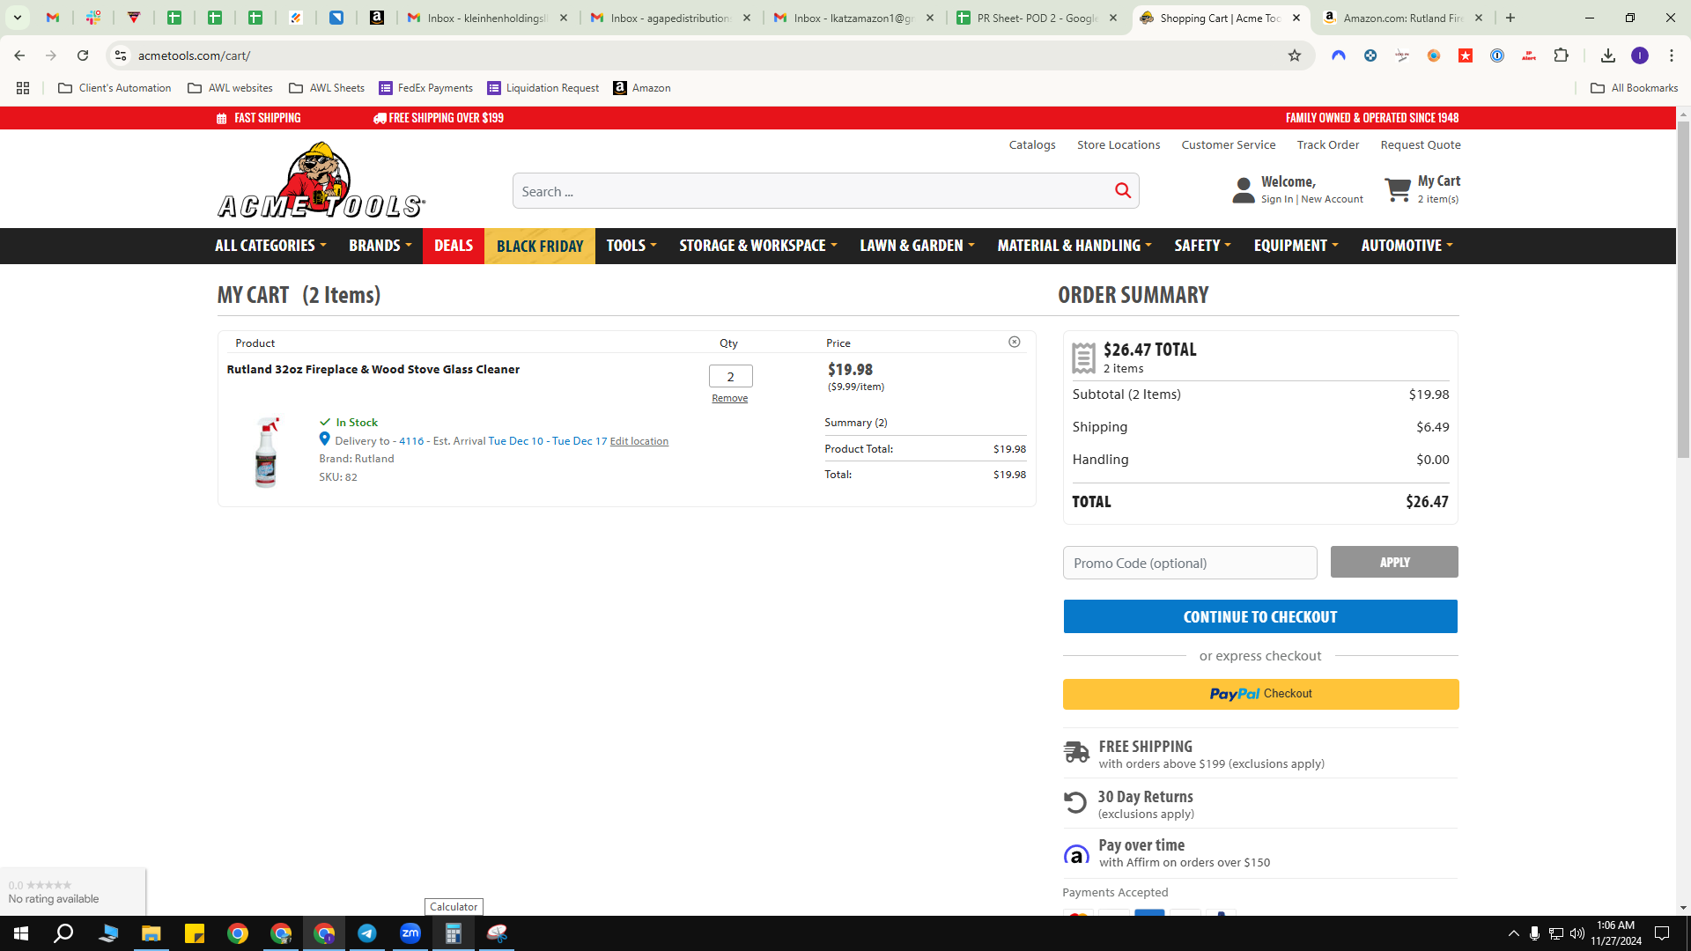Open a new browser tab
The image size is (1691, 951).
coord(1510,18)
